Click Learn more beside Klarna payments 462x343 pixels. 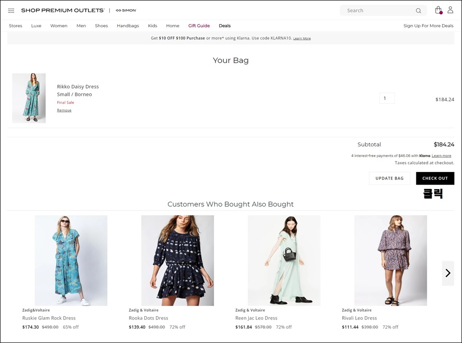(441, 156)
